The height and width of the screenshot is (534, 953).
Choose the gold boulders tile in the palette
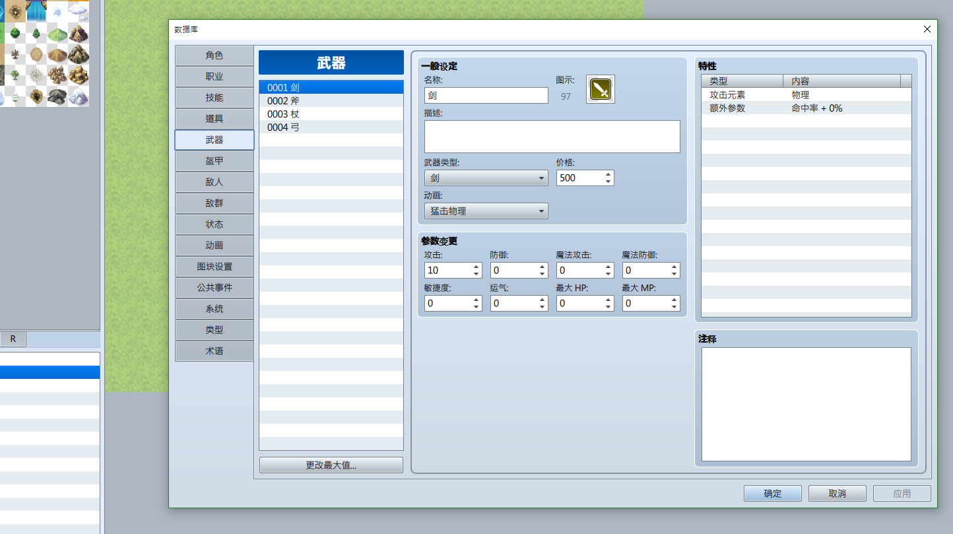[x=79, y=75]
